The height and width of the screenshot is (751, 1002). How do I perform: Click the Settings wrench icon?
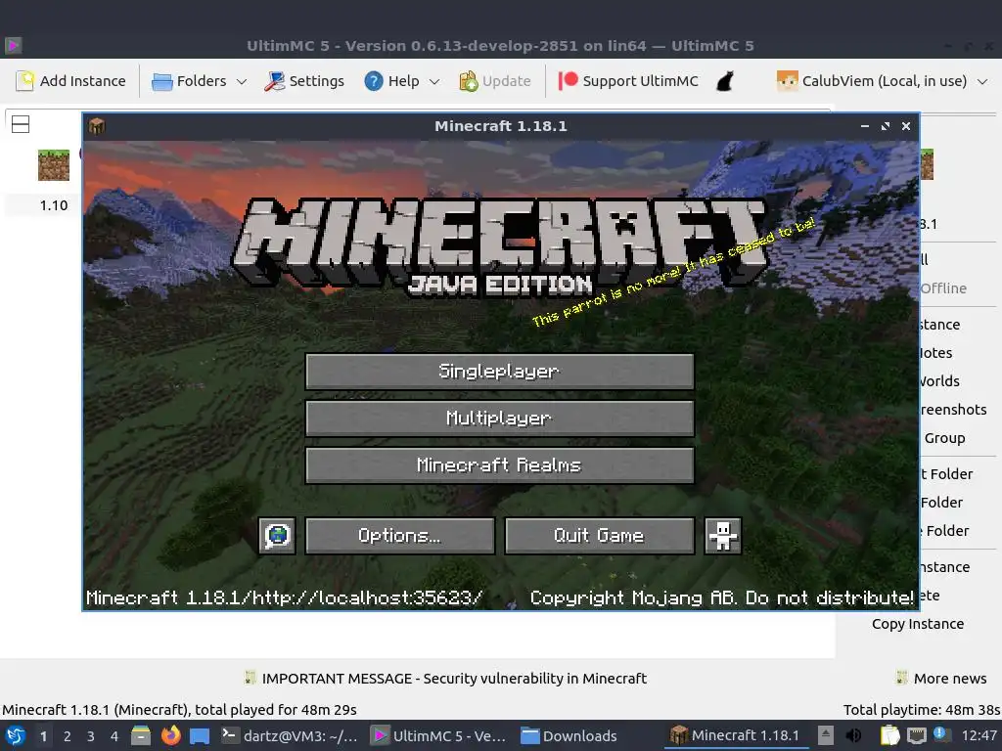pos(275,81)
